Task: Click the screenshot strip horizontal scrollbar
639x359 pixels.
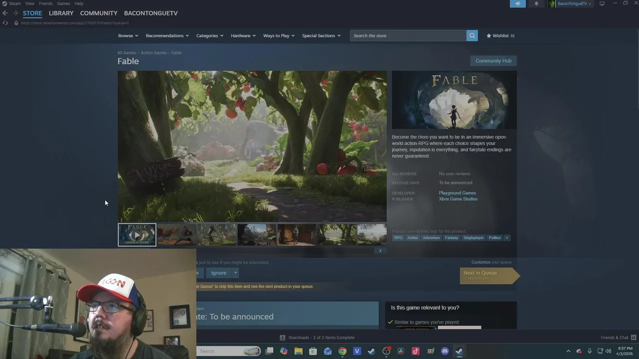Action: [252, 251]
